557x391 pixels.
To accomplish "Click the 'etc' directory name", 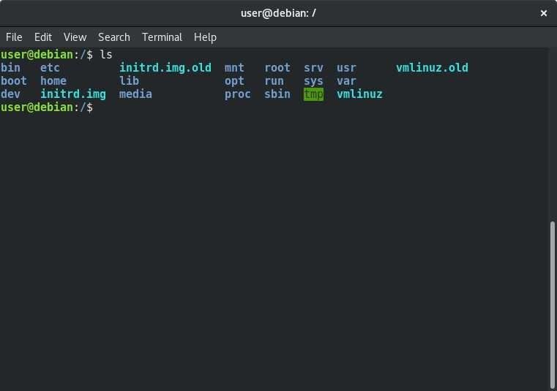I will tap(50, 68).
